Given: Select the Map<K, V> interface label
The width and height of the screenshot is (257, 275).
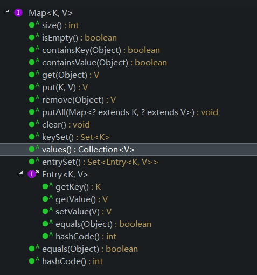Looking at the screenshot, I should pyautogui.click(x=51, y=13).
